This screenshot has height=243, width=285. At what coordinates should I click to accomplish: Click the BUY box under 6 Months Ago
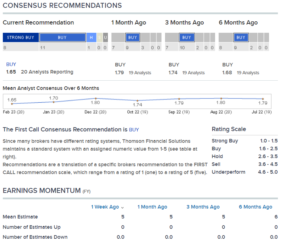[241, 37]
